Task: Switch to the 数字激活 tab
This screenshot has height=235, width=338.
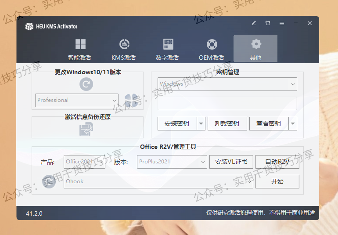Action: (x=168, y=50)
